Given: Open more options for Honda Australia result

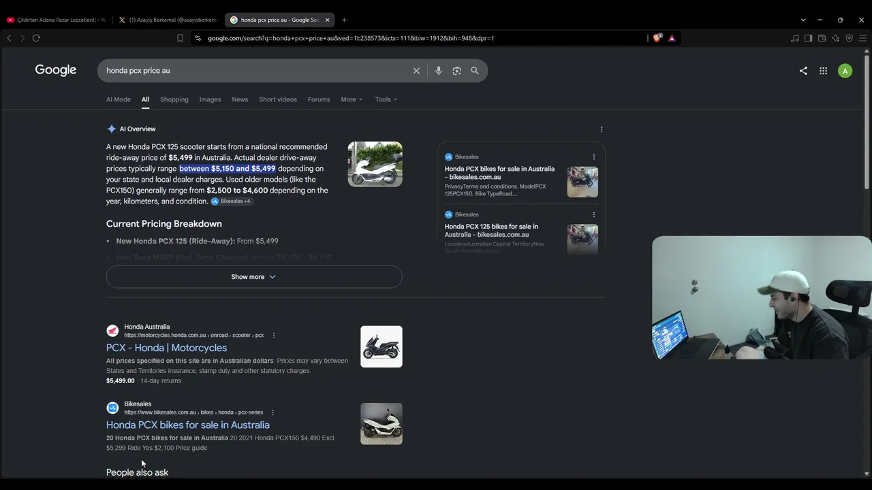Looking at the screenshot, I should pos(274,336).
